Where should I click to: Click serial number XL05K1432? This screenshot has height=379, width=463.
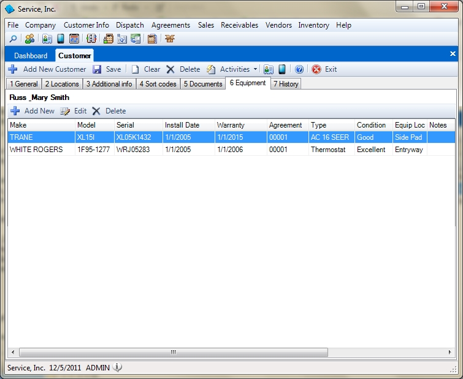click(138, 137)
